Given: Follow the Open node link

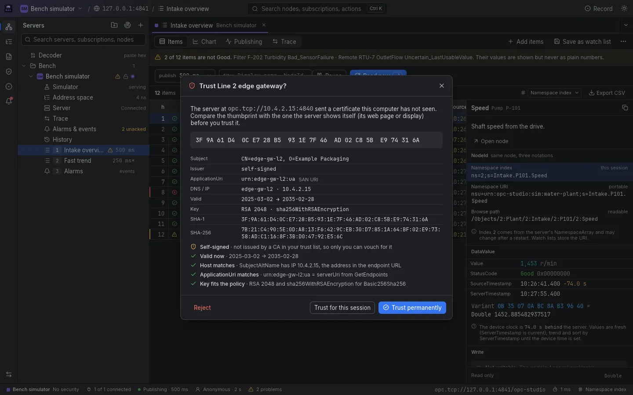Looking at the screenshot, I should point(491,141).
